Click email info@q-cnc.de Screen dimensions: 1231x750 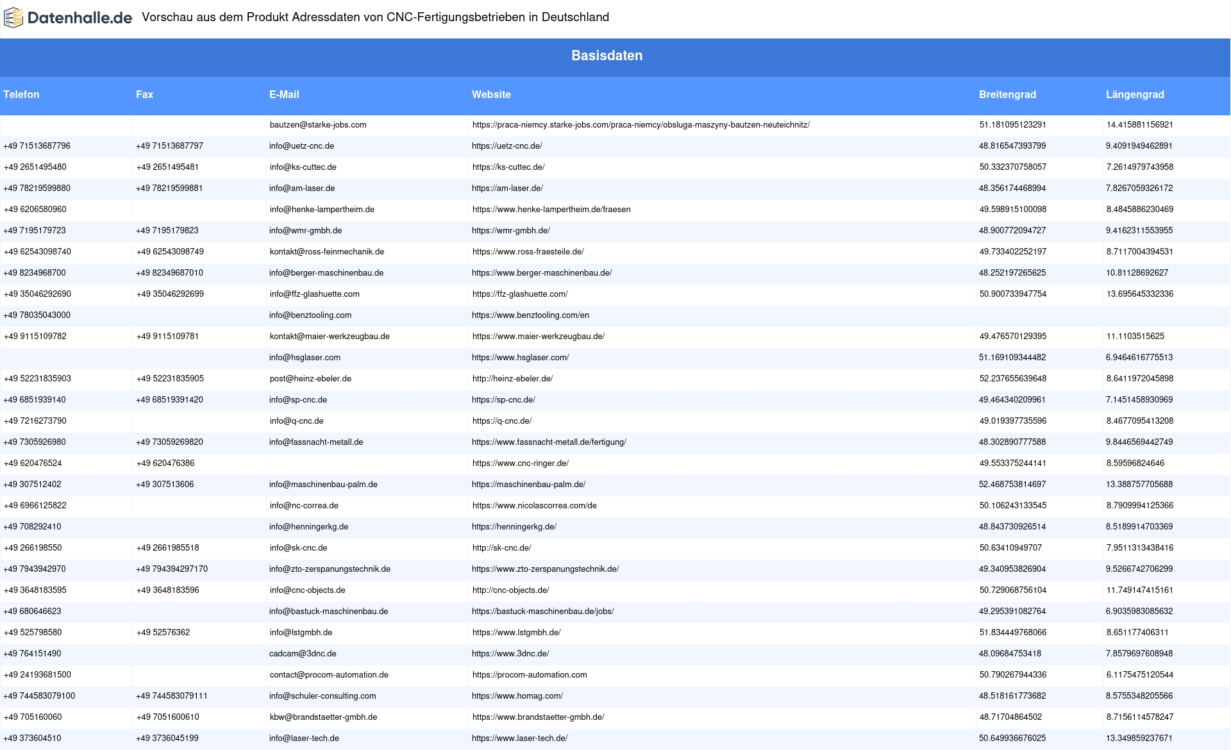click(x=296, y=421)
